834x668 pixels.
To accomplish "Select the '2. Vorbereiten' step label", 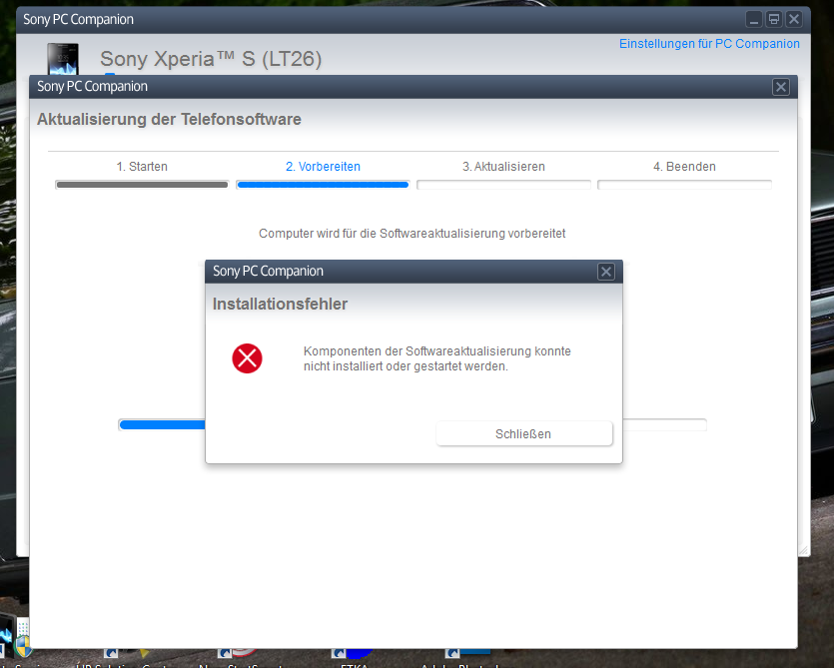I will coord(323,167).
